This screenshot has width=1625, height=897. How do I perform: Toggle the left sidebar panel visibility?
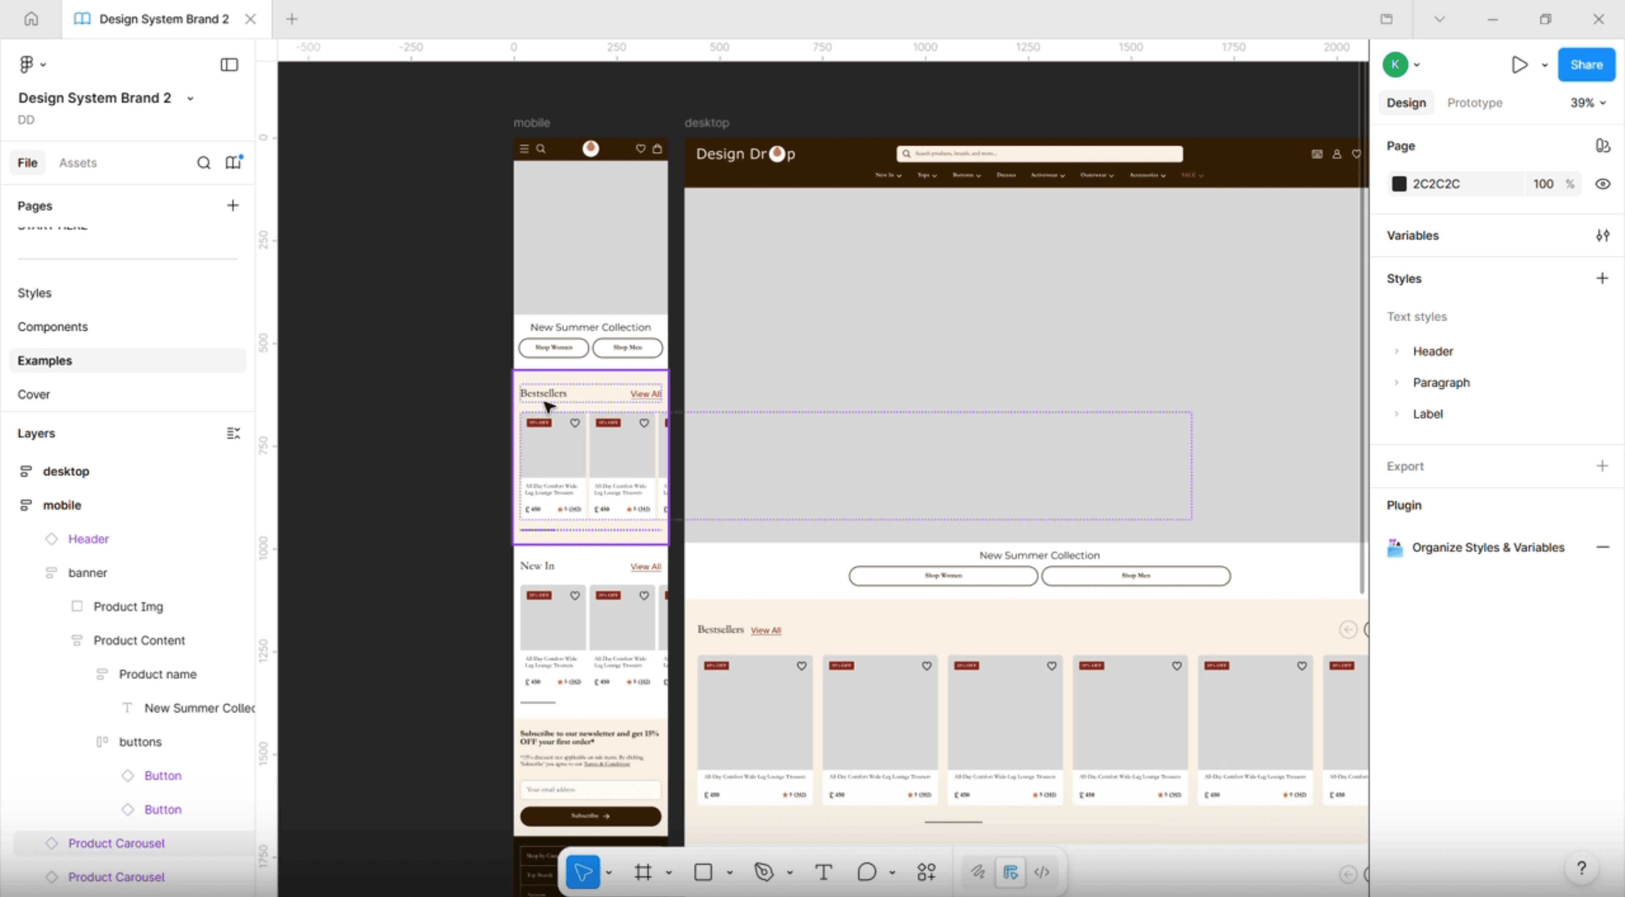click(x=229, y=64)
